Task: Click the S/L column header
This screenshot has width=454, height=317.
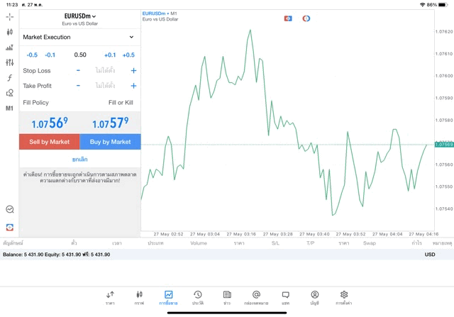Action: pyautogui.click(x=275, y=243)
